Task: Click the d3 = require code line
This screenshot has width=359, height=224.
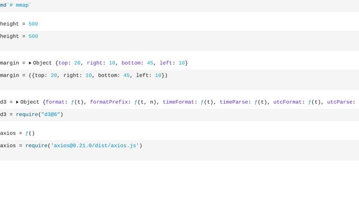Action: coord(31,115)
